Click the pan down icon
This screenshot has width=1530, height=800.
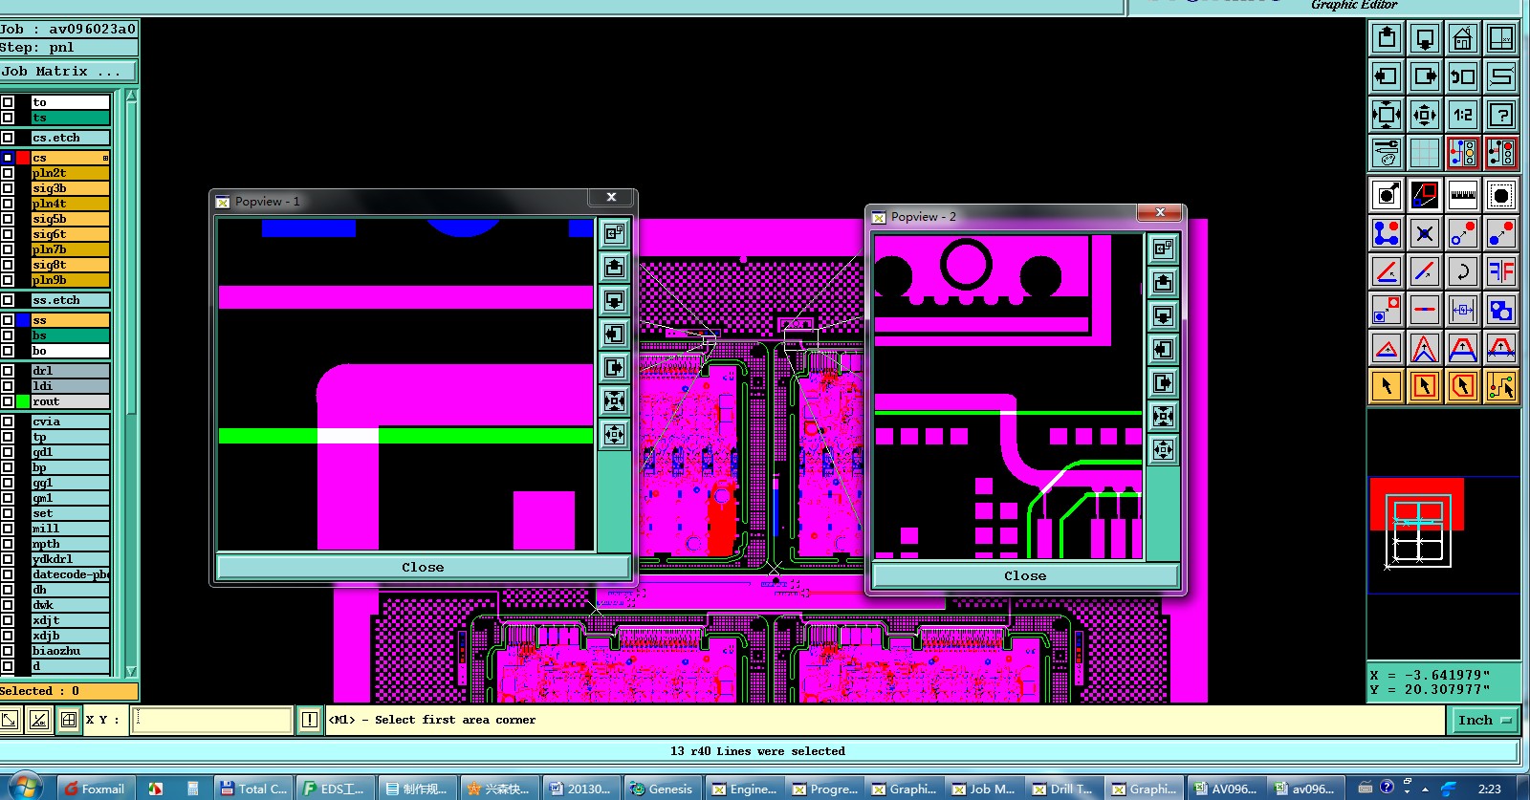1425,38
